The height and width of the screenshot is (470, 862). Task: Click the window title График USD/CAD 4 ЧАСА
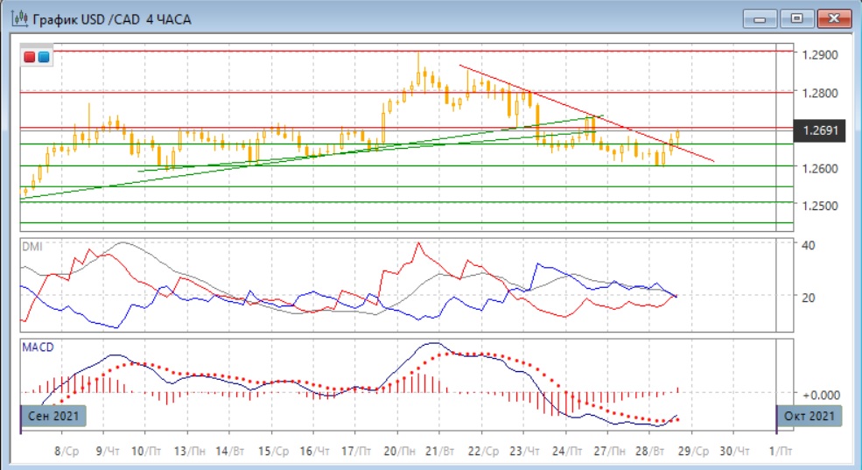point(112,18)
